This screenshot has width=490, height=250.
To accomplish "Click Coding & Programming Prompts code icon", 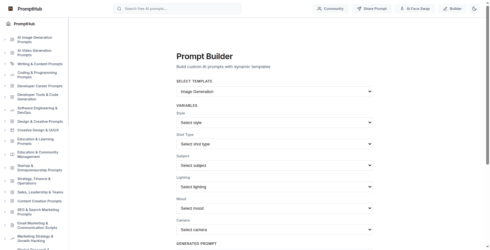I will 12,75.
